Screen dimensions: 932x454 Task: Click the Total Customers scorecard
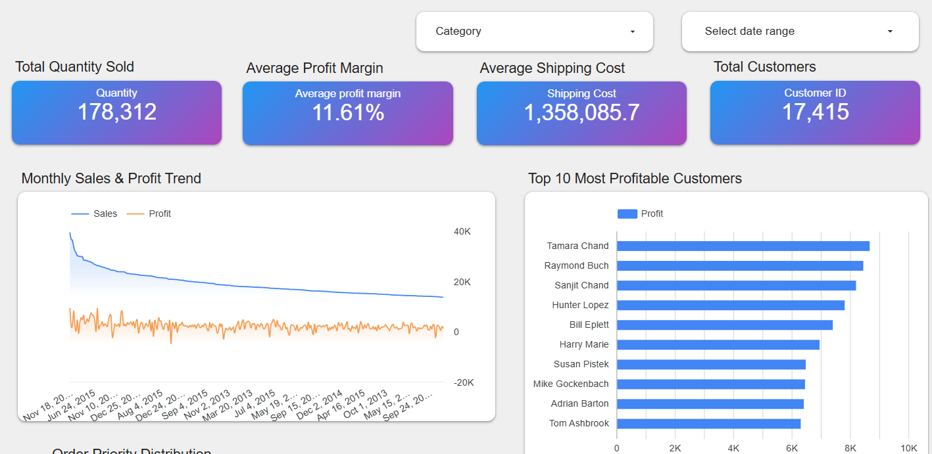814,112
